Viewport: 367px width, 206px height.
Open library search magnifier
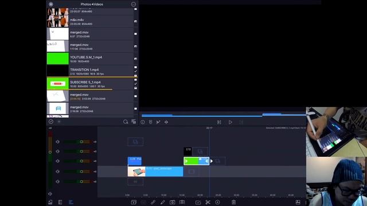pos(126,122)
